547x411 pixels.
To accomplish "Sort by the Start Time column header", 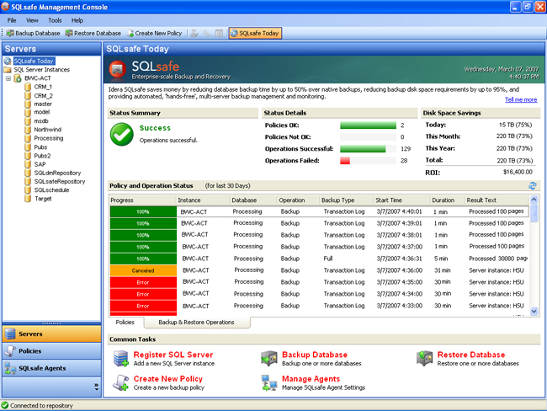I will [x=401, y=200].
